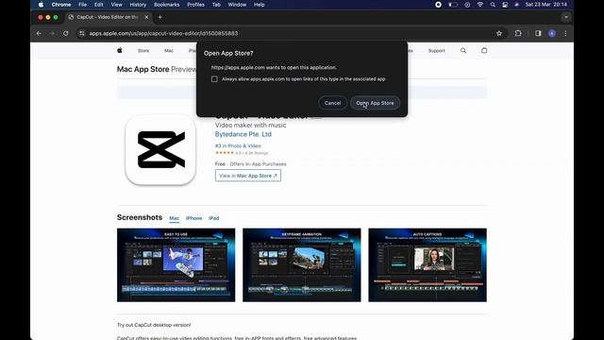604x340 pixels.
Task: Go back to previous page
Action: tap(39, 34)
